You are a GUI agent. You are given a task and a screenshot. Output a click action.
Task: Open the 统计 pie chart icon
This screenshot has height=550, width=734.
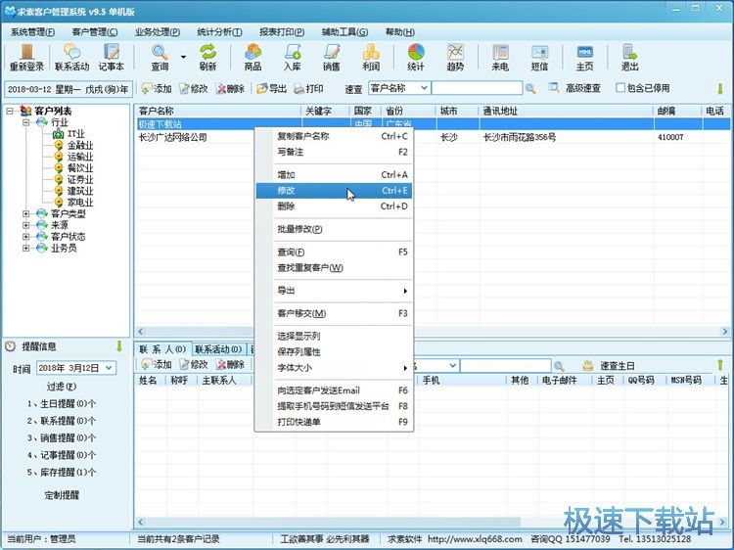pyautogui.click(x=416, y=57)
